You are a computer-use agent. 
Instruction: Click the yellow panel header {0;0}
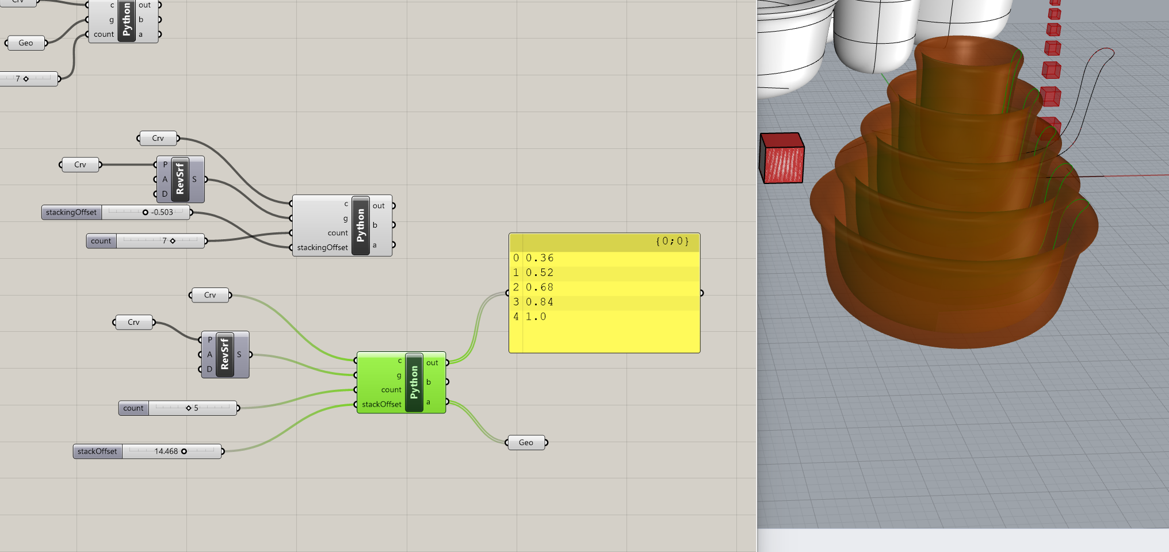pos(605,241)
